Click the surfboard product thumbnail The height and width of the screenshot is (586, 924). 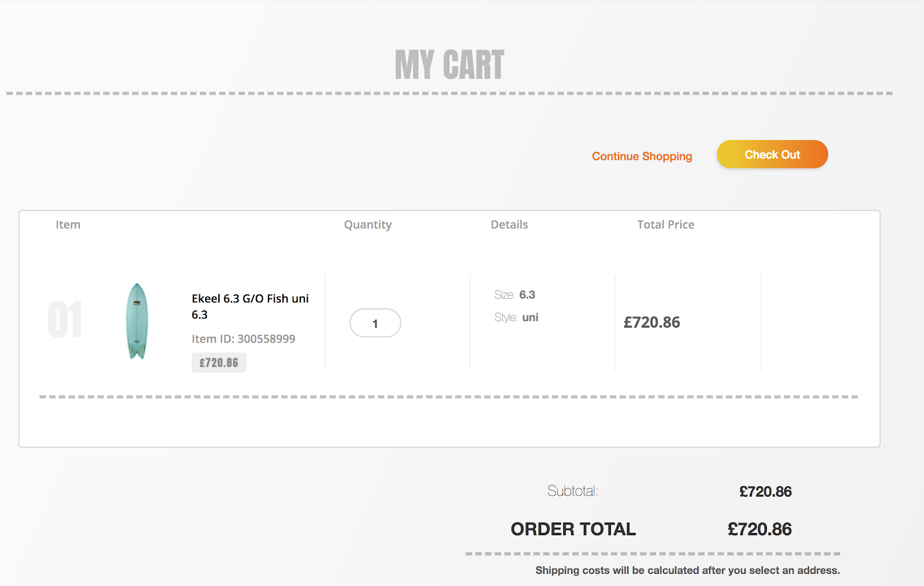[x=137, y=321]
